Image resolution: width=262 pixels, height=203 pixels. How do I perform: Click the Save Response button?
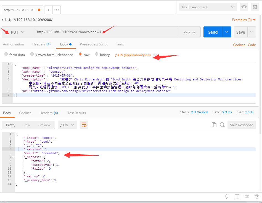click(241, 125)
